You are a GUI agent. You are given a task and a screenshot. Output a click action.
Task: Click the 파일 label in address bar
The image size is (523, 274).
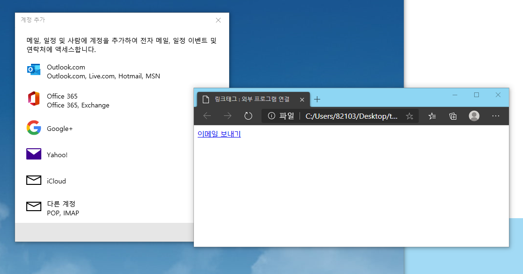pos(286,116)
